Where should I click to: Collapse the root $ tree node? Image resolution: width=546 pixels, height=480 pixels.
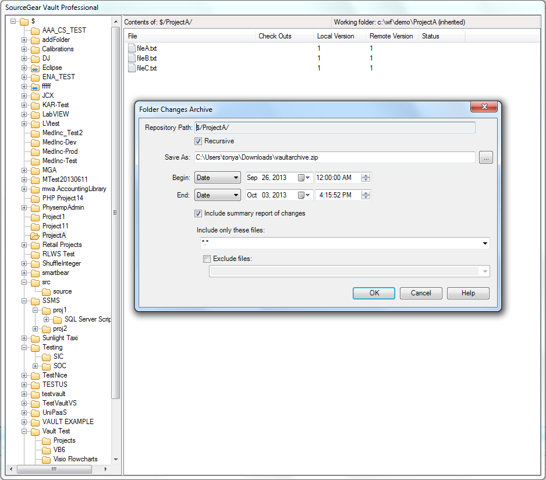point(13,22)
